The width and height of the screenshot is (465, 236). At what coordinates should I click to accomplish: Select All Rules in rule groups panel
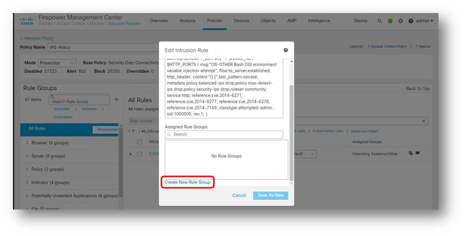point(37,129)
